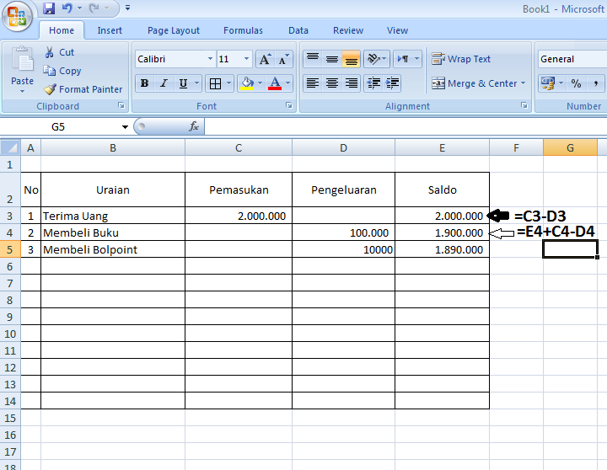The height and width of the screenshot is (470, 607).
Task: Expand the Borders options arrow
Action: (x=228, y=83)
